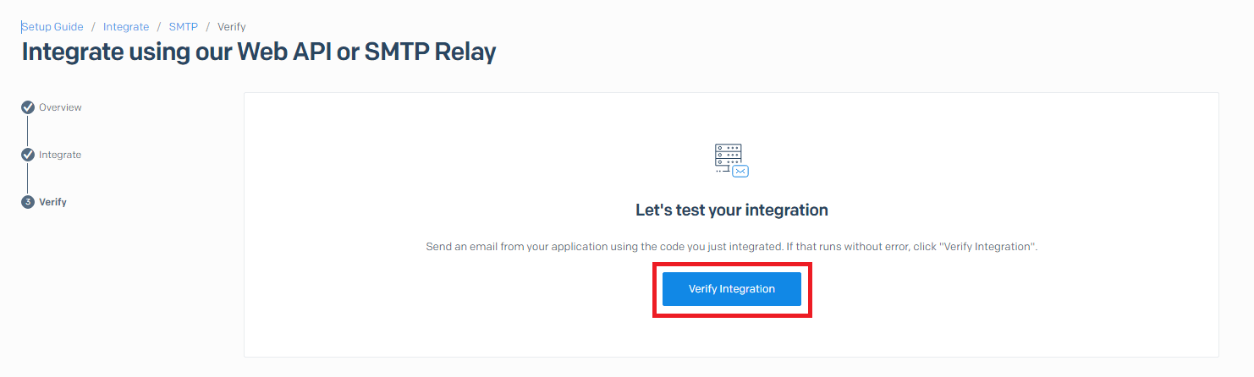The height and width of the screenshot is (377, 1254).
Task: Select the Integrate step label in sidebar
Action: pyautogui.click(x=60, y=155)
